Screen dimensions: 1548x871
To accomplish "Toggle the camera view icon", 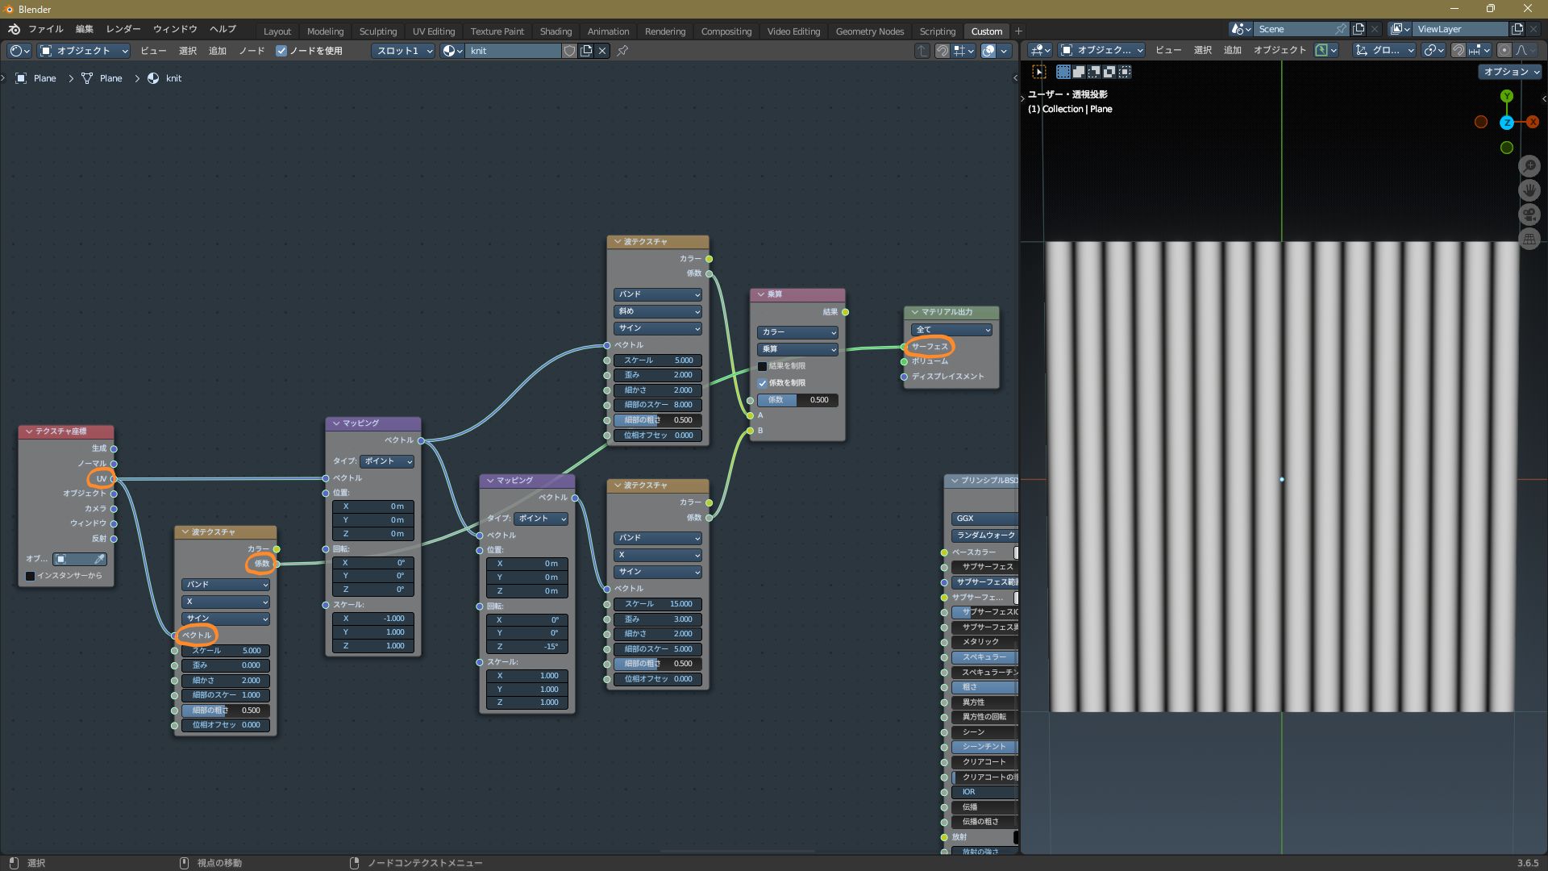I will 1529,215.
